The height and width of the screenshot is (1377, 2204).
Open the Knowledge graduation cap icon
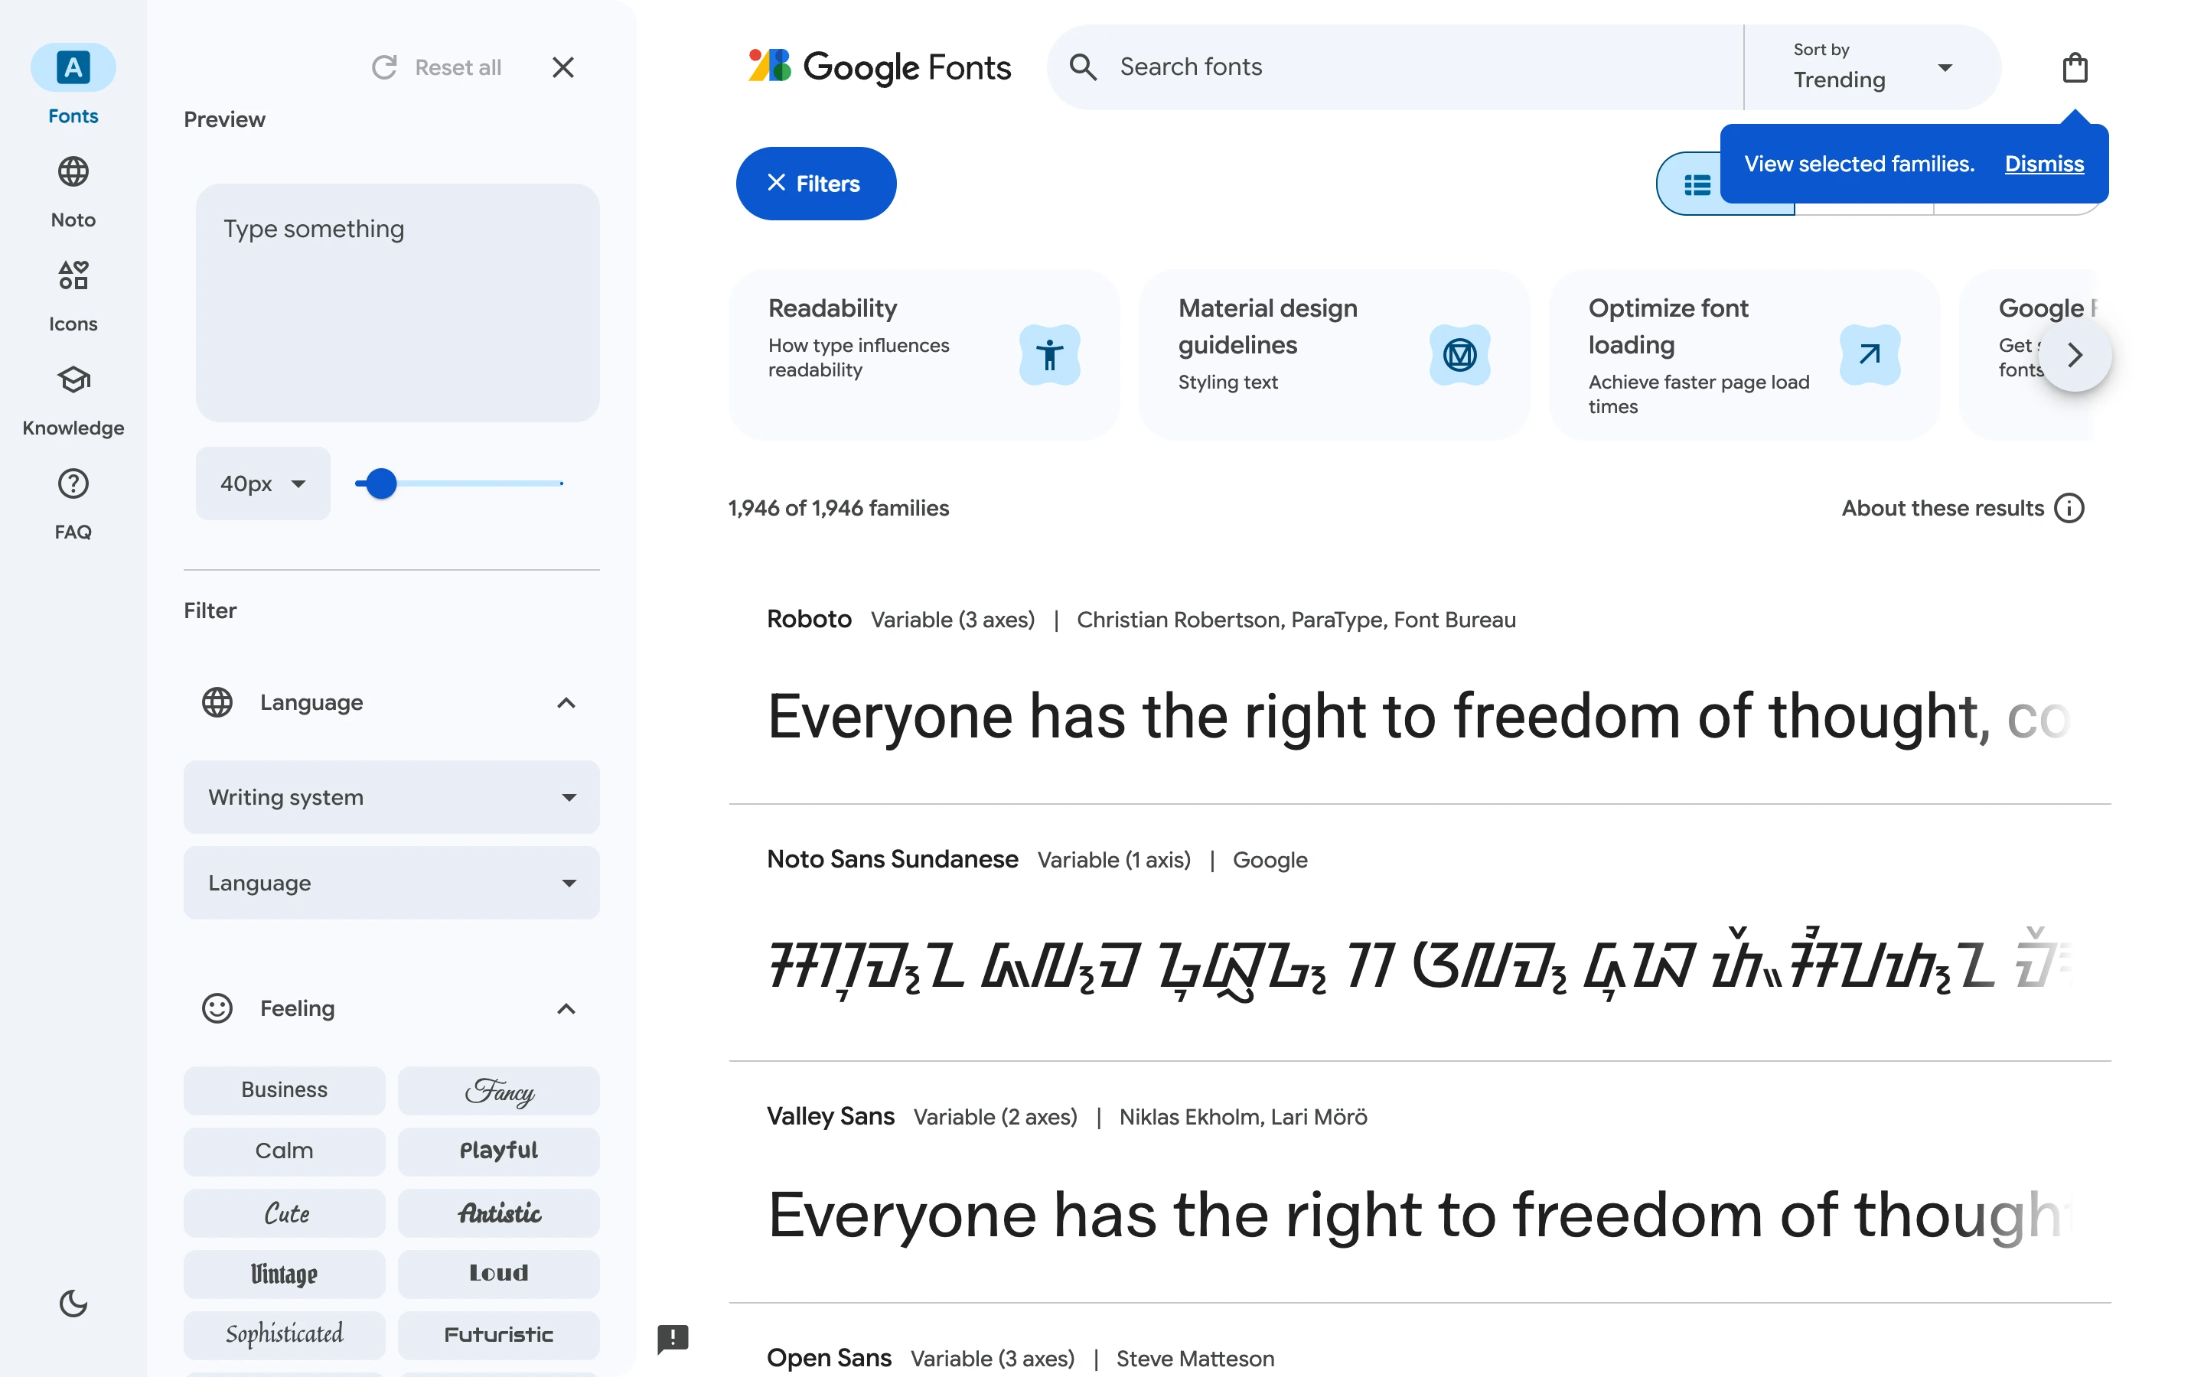pos(73,379)
